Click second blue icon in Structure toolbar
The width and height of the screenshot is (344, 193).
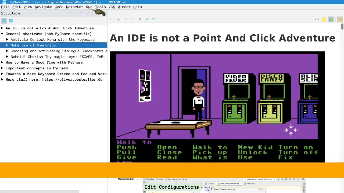coord(11,21)
